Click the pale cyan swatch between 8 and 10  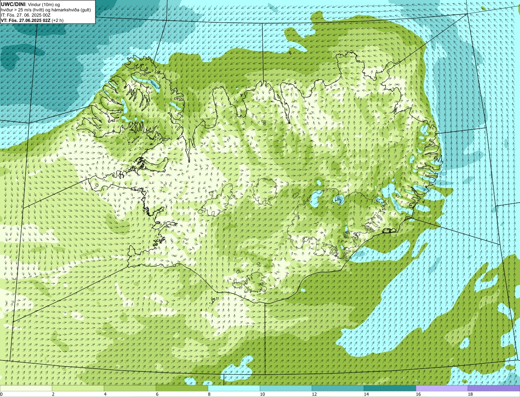point(234,388)
